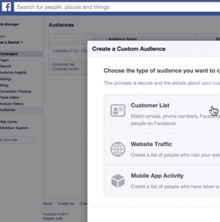Choose the Customer List audience option
220x222 pixels.
point(162,114)
